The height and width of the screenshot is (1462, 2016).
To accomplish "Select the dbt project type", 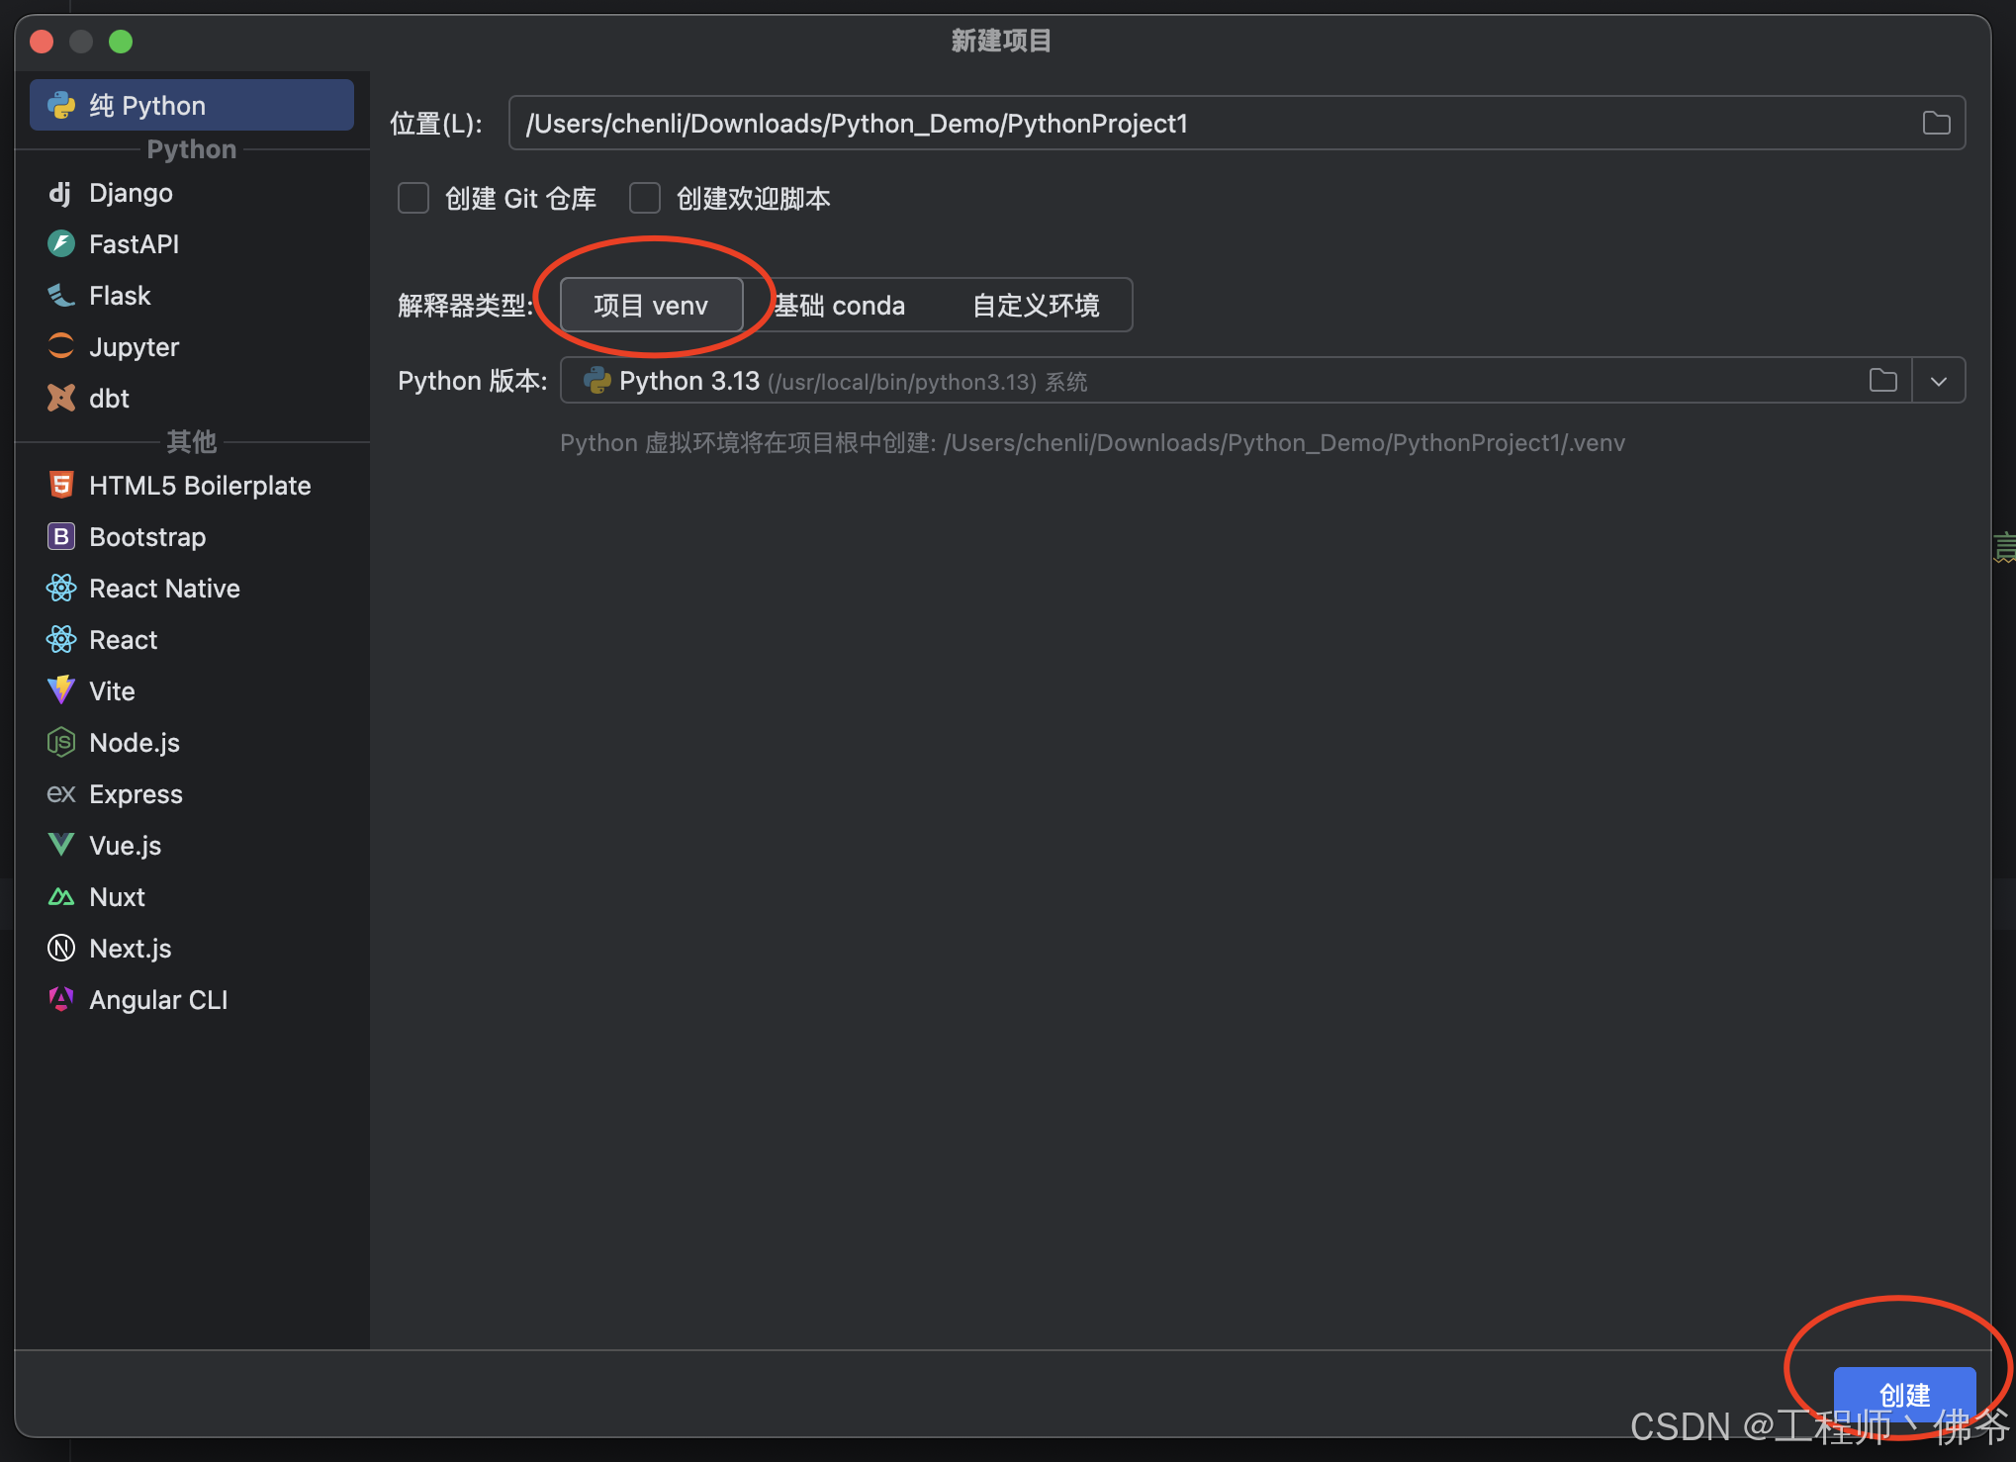I will (109, 399).
